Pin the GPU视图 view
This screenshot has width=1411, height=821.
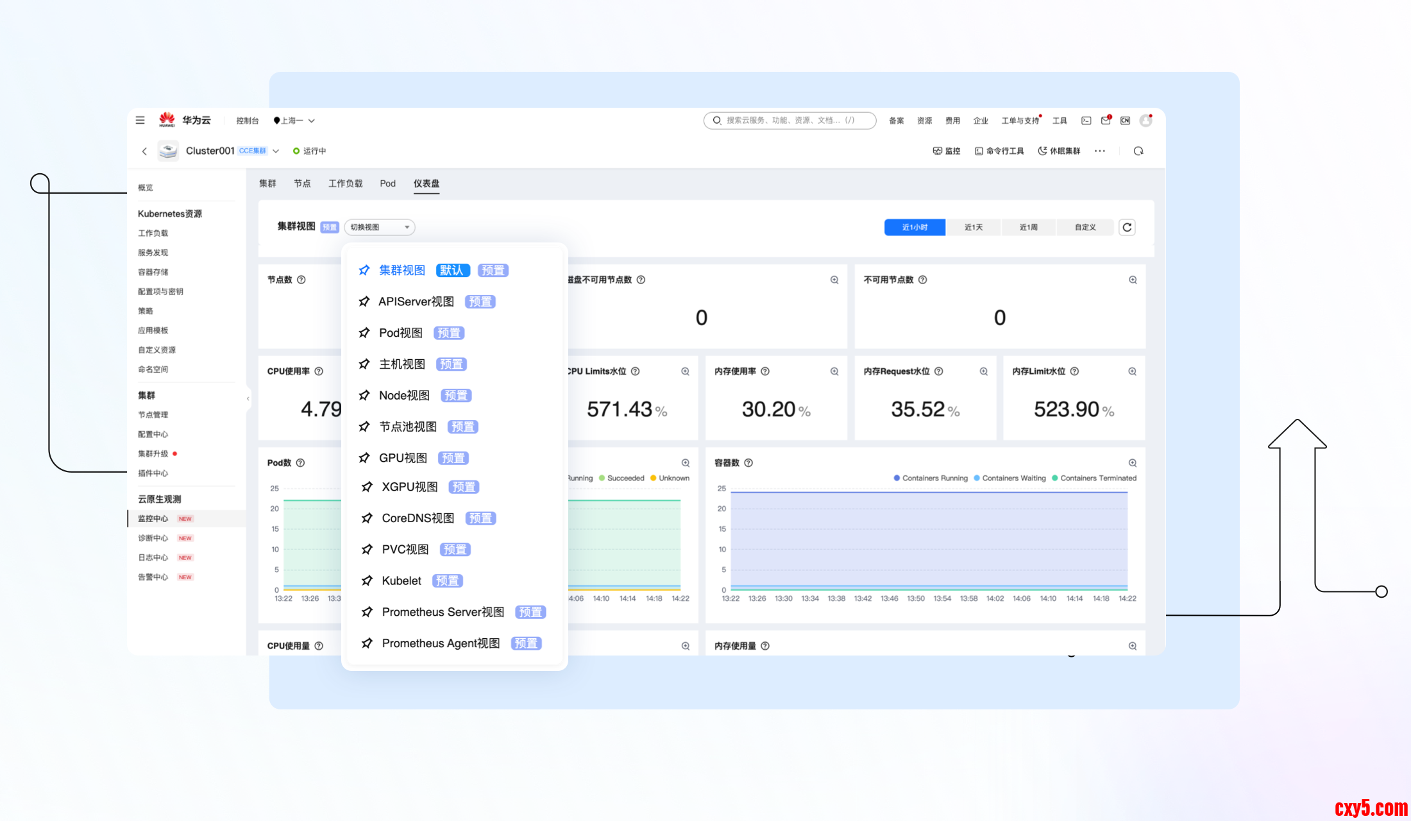(x=364, y=458)
